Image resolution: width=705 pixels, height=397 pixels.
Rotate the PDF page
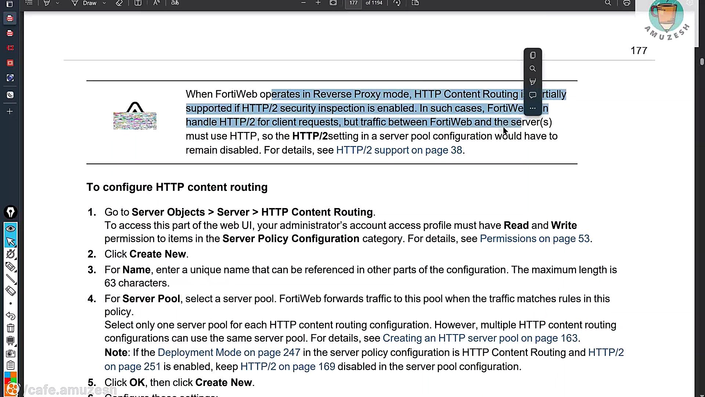tap(397, 3)
